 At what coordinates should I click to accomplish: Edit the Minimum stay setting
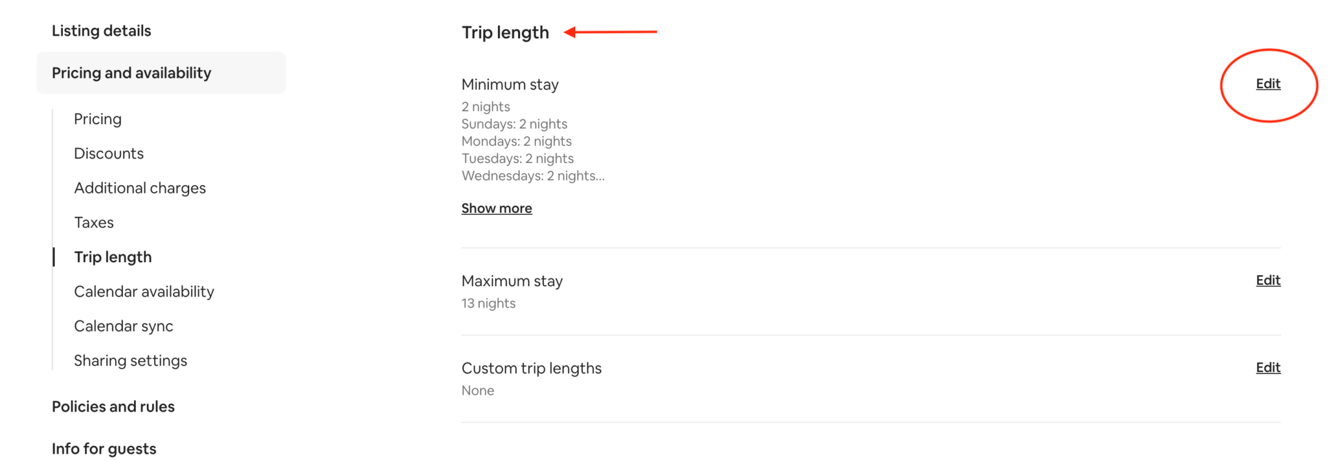(x=1267, y=84)
